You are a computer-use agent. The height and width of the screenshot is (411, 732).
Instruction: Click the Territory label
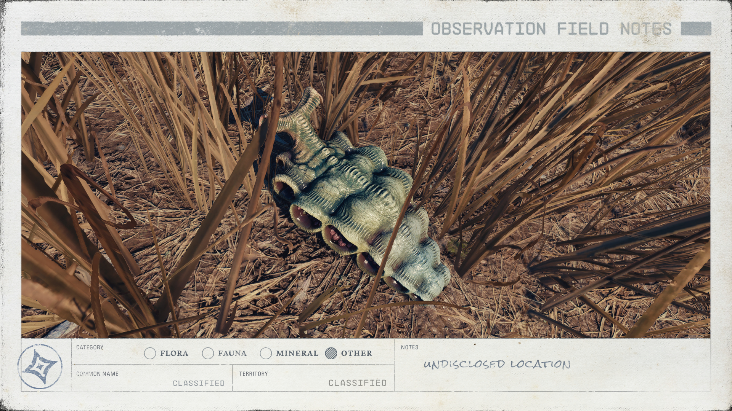coord(254,374)
